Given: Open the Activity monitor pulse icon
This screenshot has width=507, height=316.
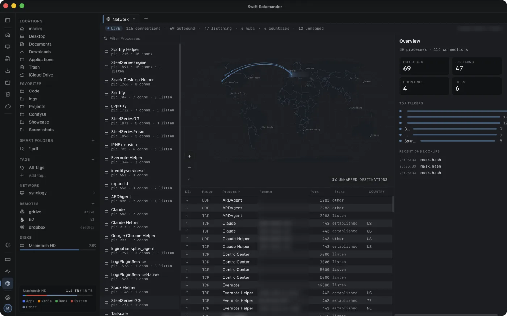Looking at the screenshot, I should tap(8, 271).
